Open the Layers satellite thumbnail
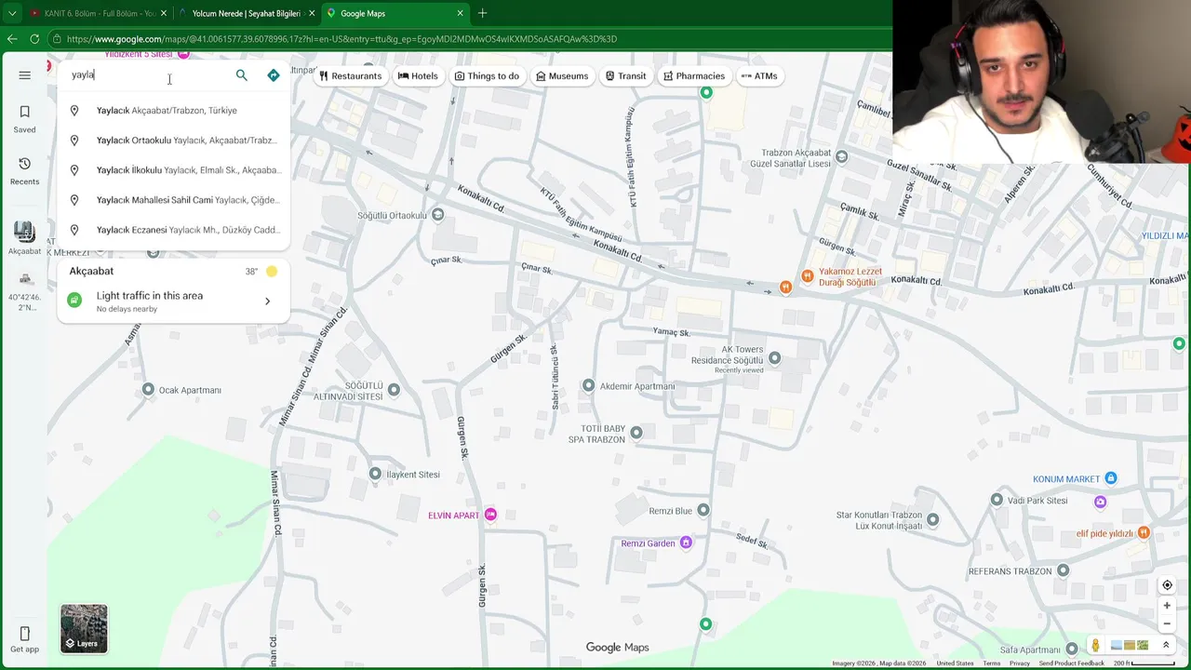This screenshot has height=670, width=1191. [84, 629]
